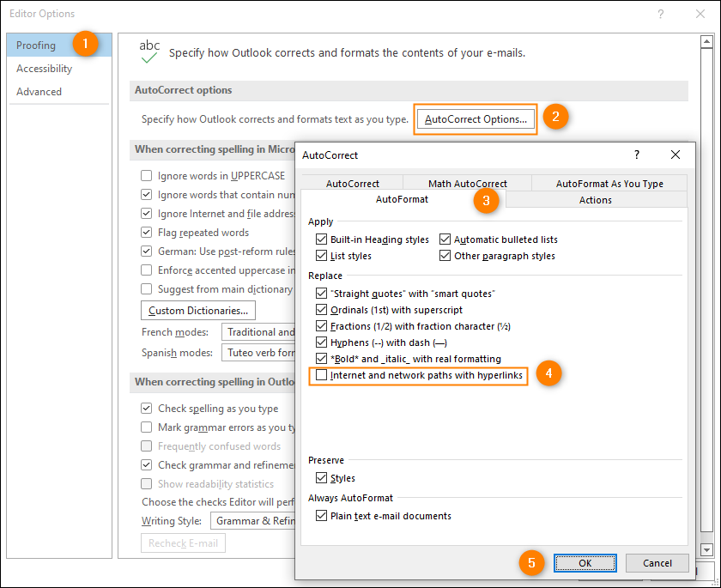Select the AutoFormat tab
The height and width of the screenshot is (588, 721).
(x=402, y=199)
